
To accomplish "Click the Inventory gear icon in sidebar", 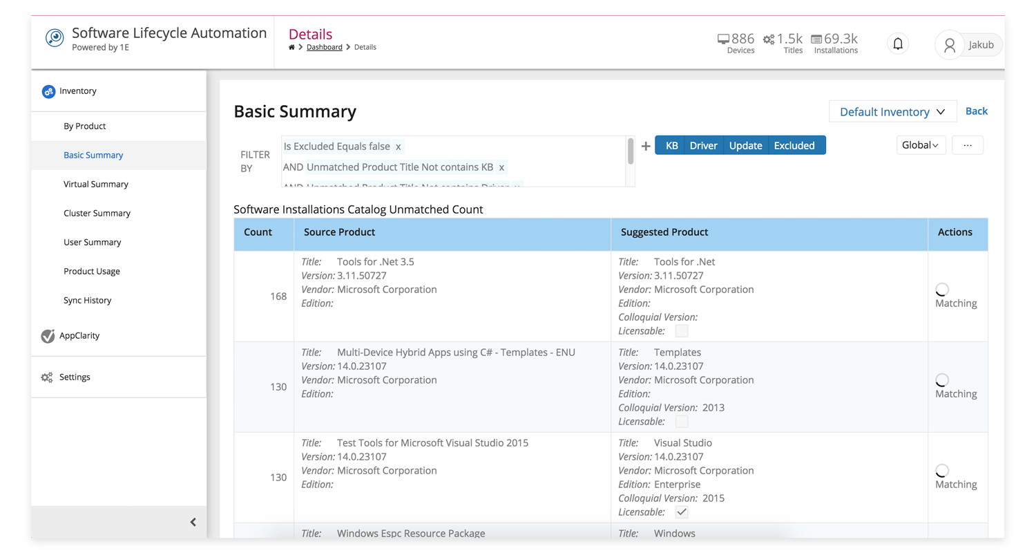I will coord(48,91).
